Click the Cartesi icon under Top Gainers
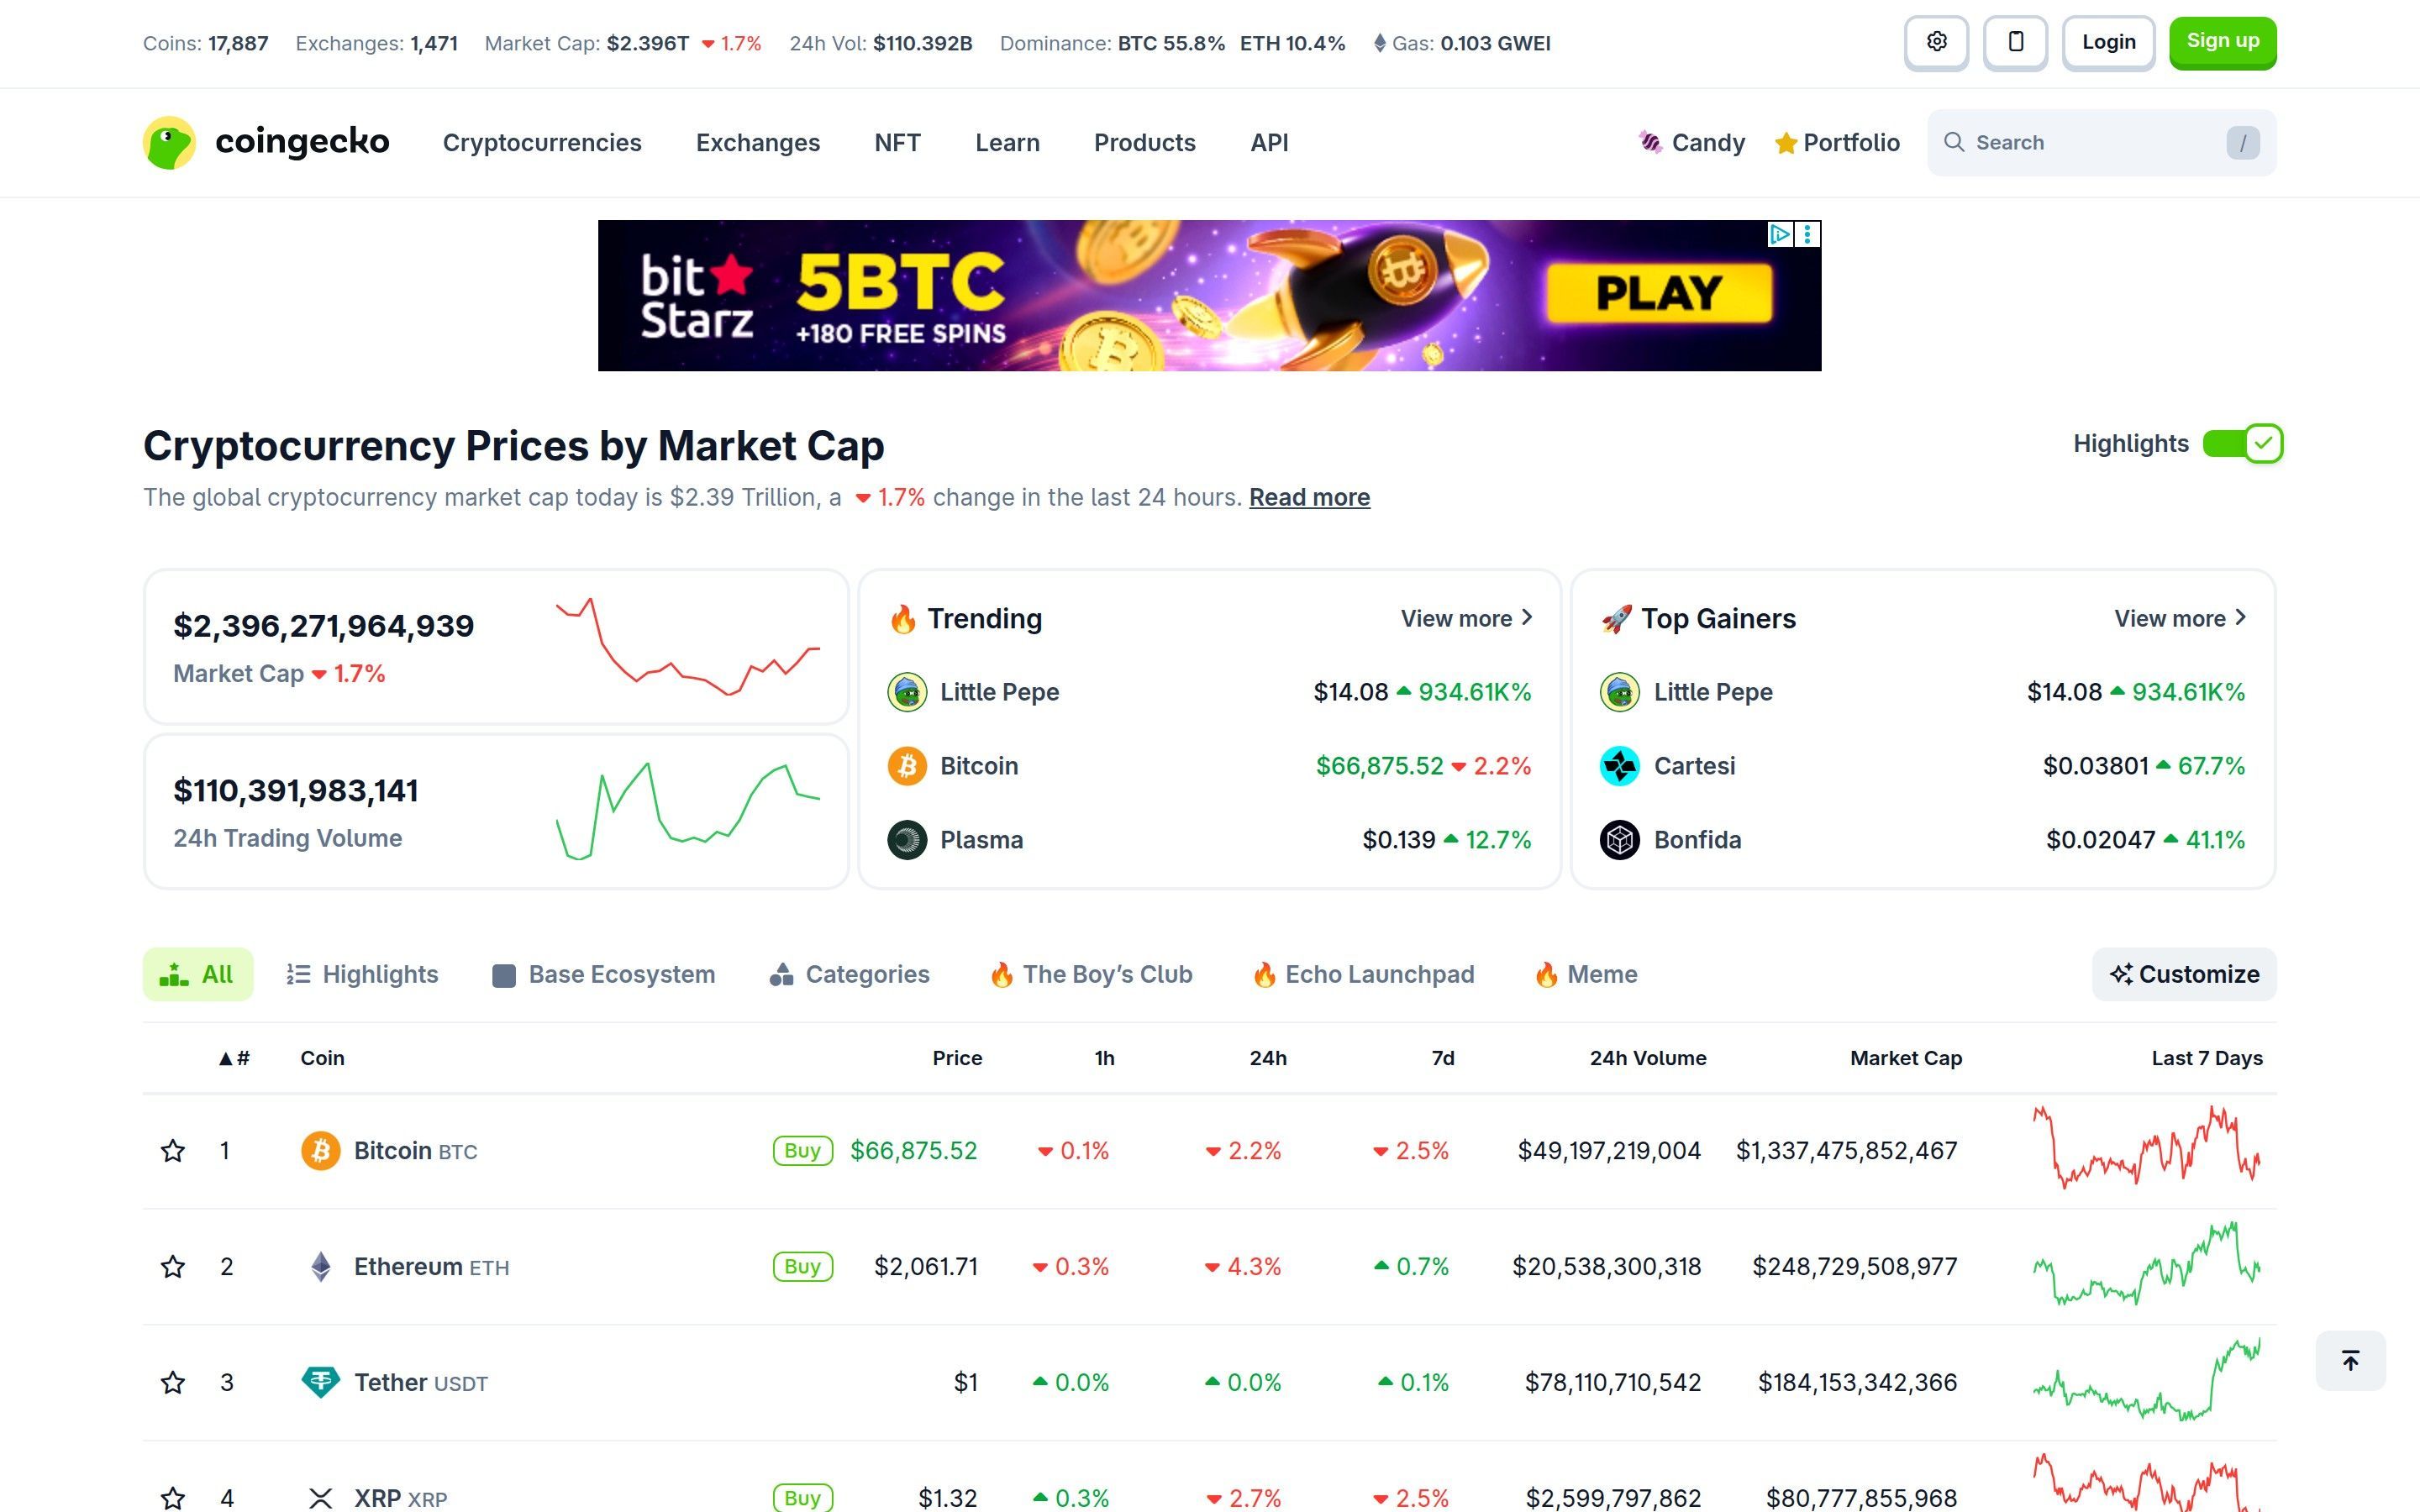2420x1512 pixels. tap(1620, 765)
